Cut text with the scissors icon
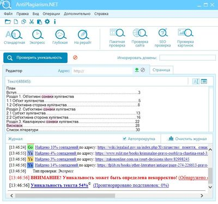This screenshot has width=218, height=204. point(32,22)
